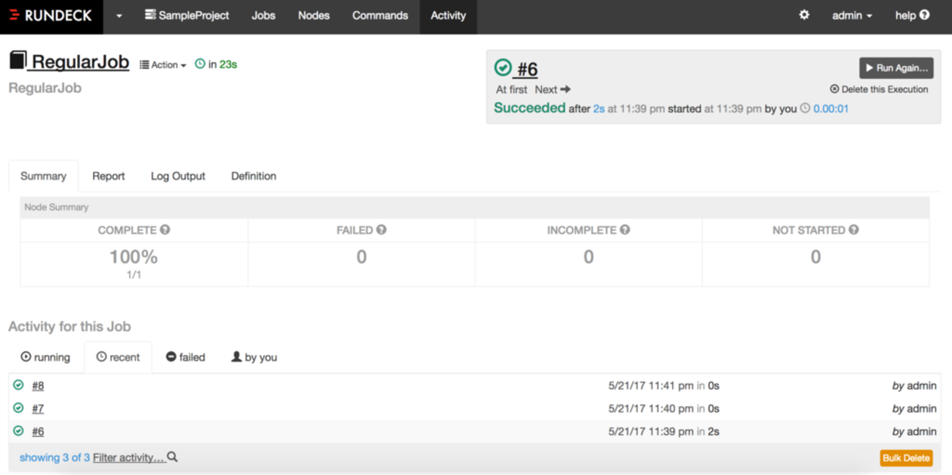Select the failed activity tab

point(185,357)
